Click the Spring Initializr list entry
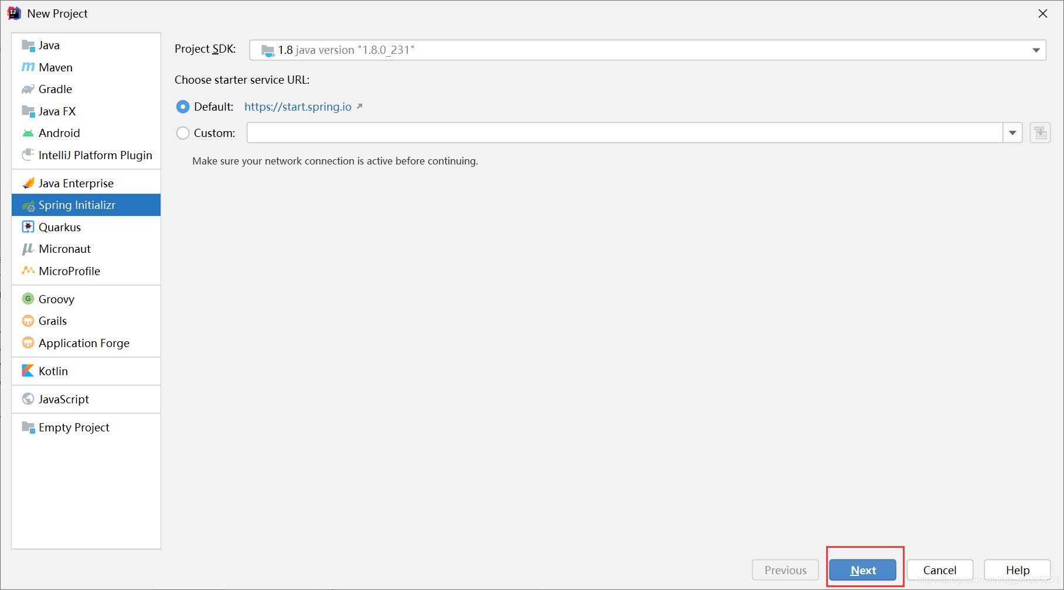The width and height of the screenshot is (1064, 590). (86, 205)
